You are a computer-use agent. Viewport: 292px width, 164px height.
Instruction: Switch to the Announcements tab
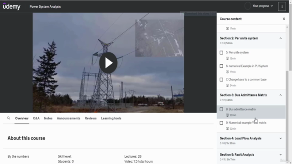click(x=68, y=118)
